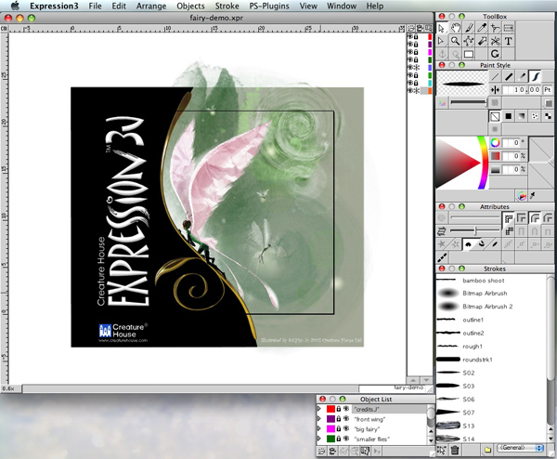Choose the checkered pattern fill type

click(548, 116)
